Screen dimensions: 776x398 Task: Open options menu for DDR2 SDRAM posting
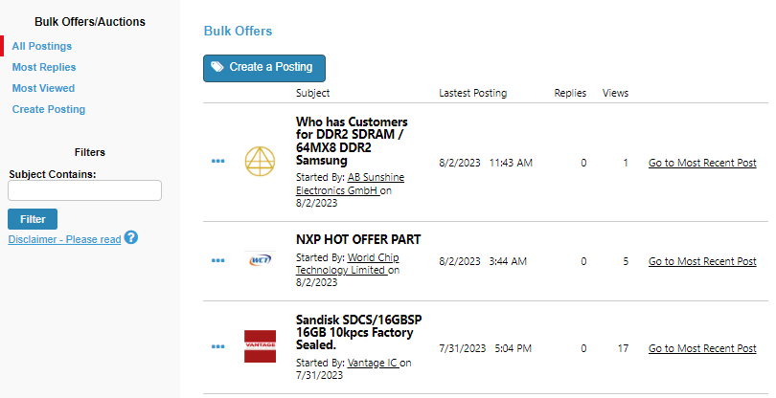pyautogui.click(x=217, y=162)
